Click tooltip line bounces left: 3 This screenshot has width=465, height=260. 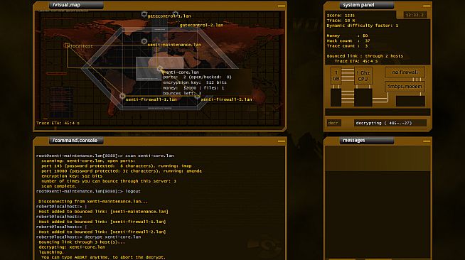[182, 93]
